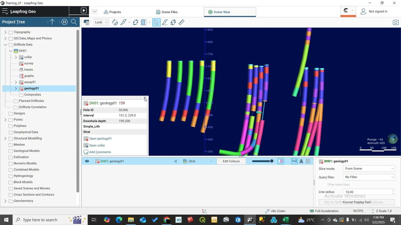Open collar link in popup

97,145
